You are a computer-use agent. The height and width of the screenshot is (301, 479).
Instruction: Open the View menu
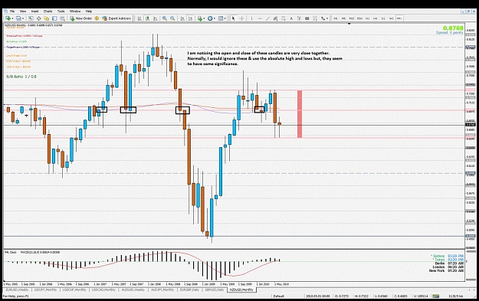coord(23,11)
